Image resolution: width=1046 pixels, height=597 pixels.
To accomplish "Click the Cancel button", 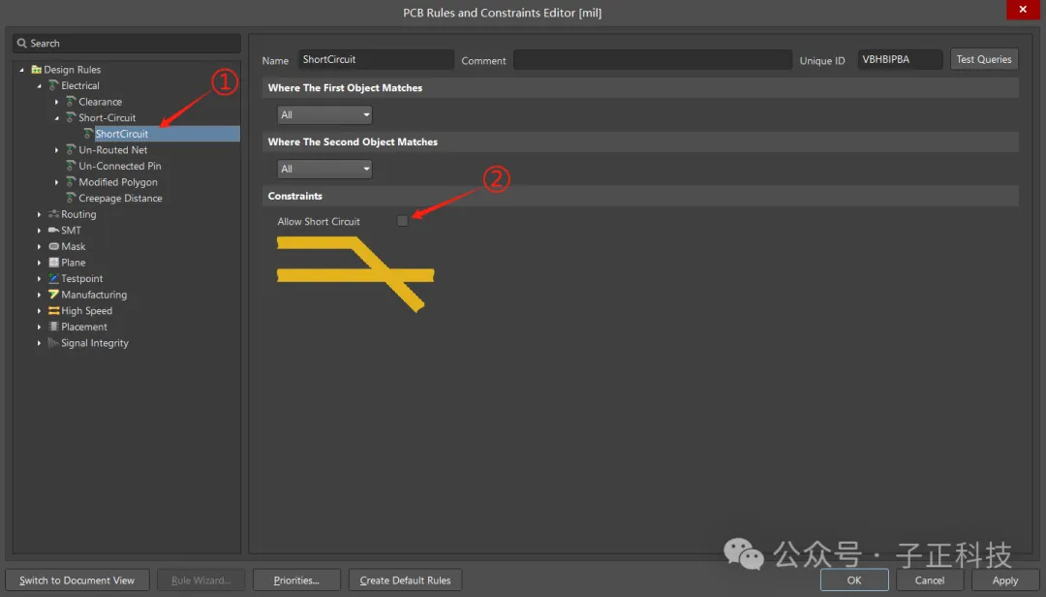I will tap(929, 581).
